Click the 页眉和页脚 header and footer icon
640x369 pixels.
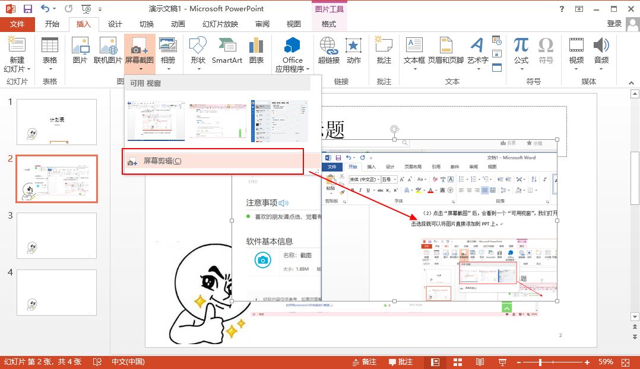446,50
